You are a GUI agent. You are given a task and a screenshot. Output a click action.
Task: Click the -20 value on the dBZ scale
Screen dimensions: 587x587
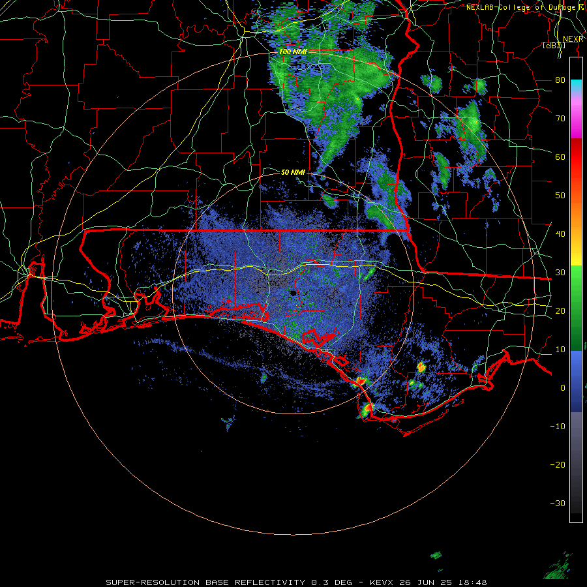click(x=558, y=465)
